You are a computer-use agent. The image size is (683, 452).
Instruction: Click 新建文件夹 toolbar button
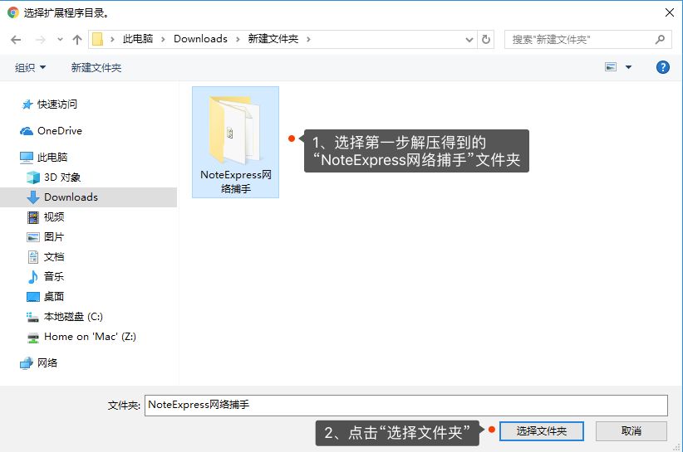click(x=96, y=67)
